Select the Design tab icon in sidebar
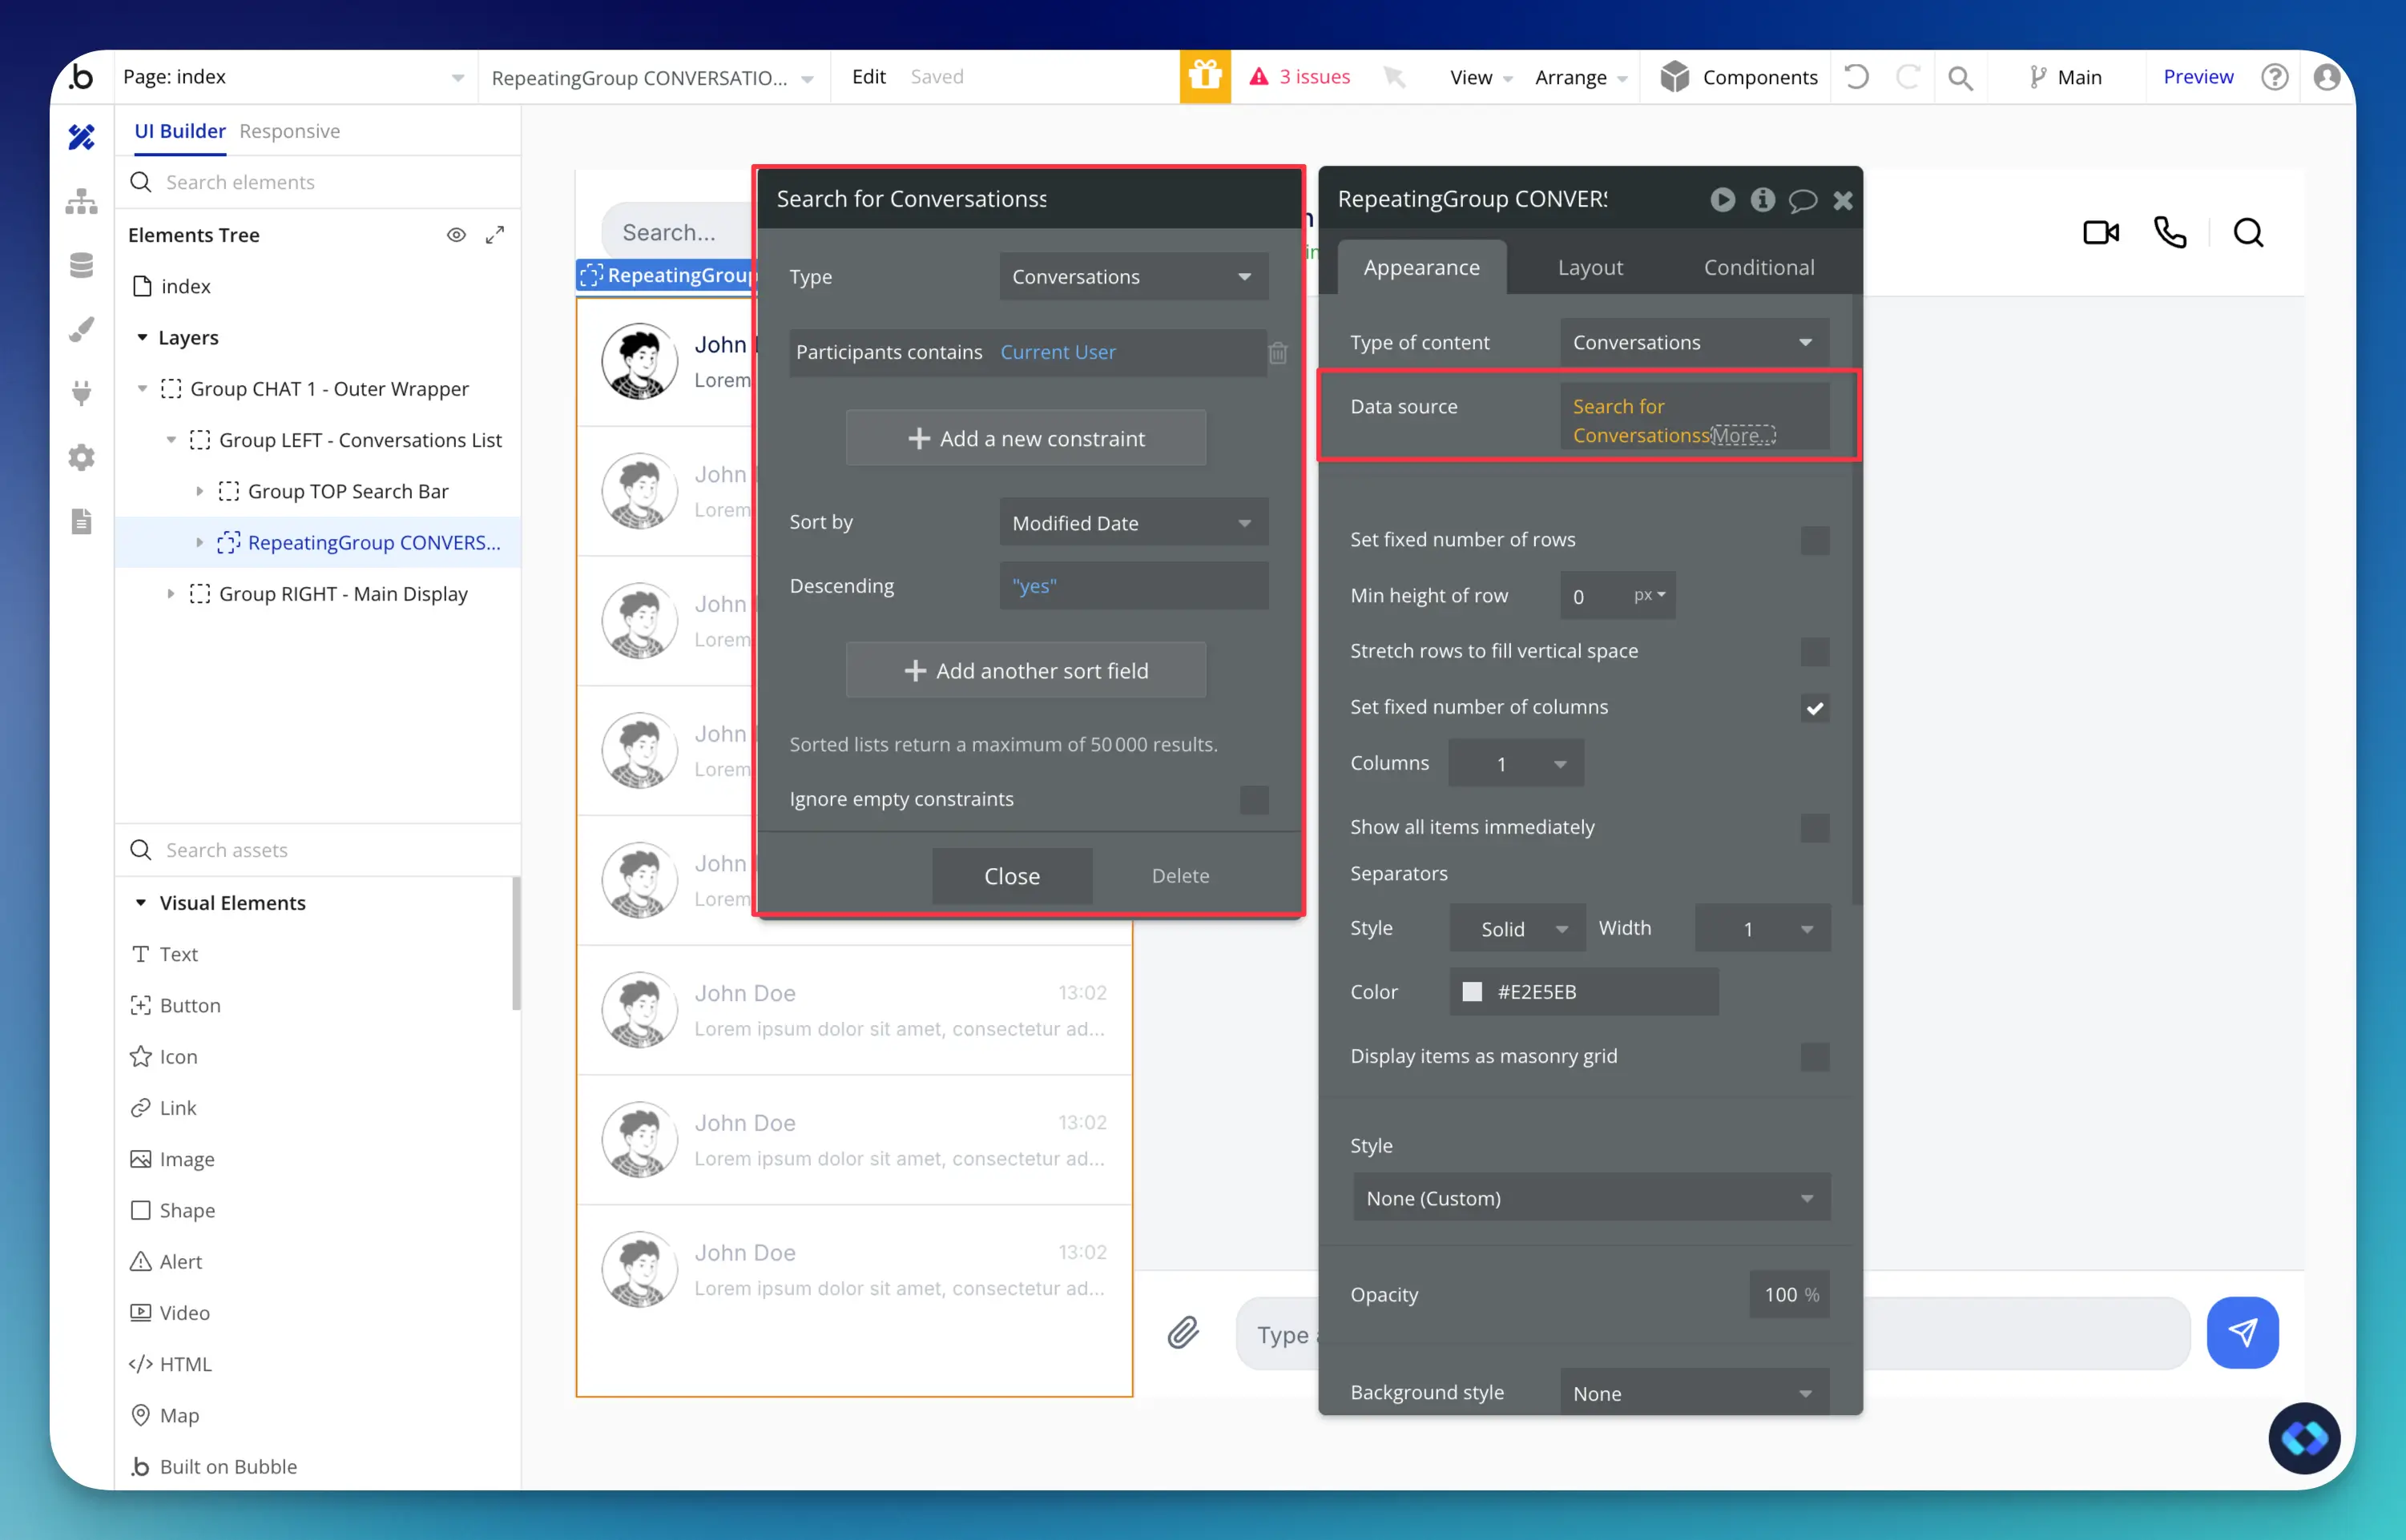This screenshot has width=2406, height=1540. pyautogui.click(x=81, y=137)
